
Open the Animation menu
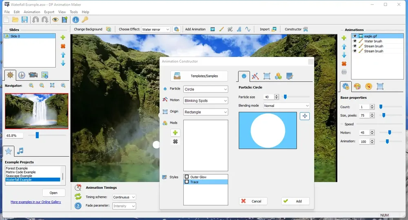[32, 12]
